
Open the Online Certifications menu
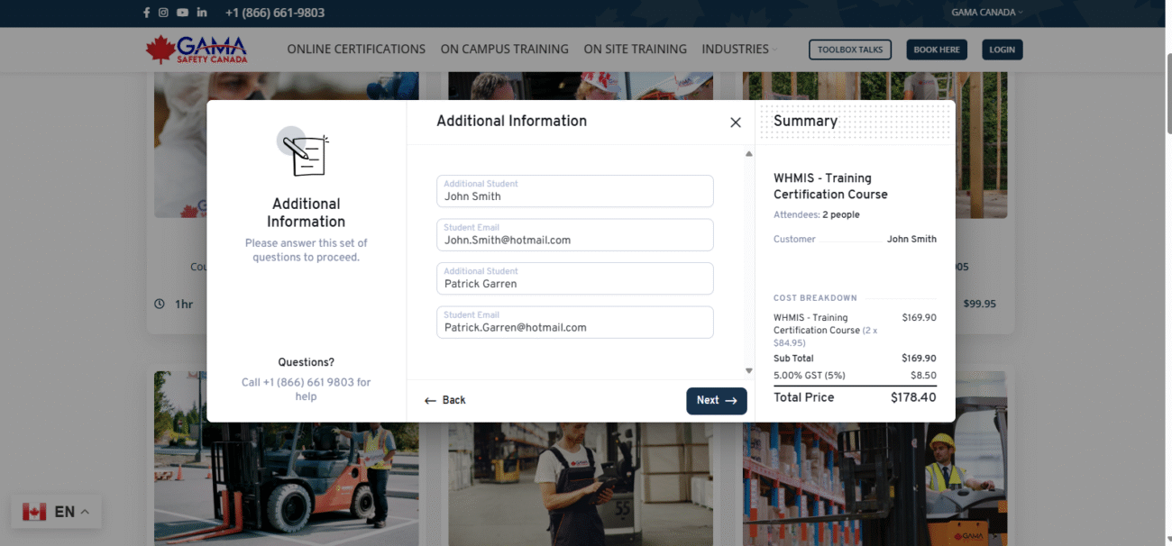click(x=356, y=50)
